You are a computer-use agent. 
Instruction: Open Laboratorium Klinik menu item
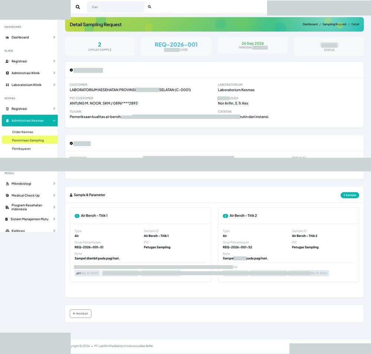(x=30, y=85)
